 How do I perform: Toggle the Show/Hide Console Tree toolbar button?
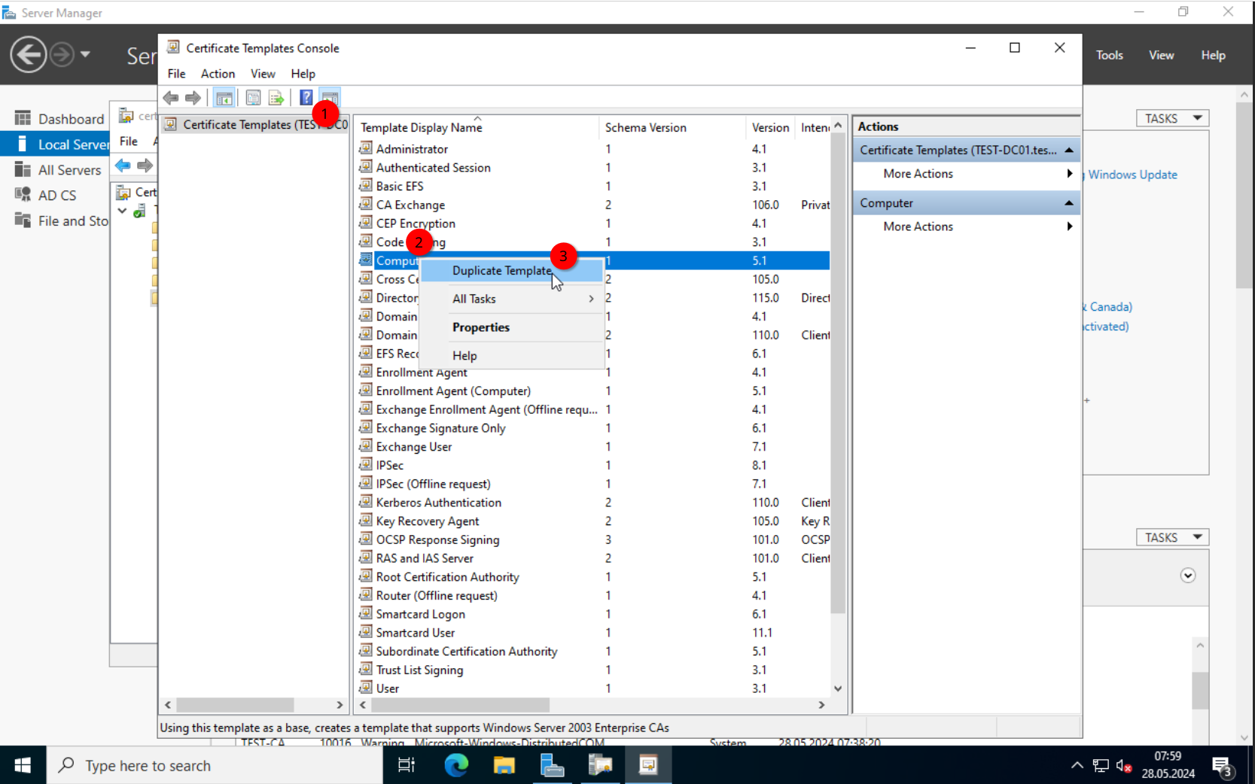point(224,98)
